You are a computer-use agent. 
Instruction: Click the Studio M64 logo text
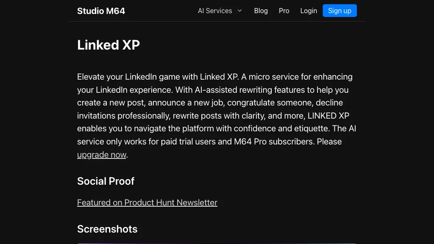click(101, 11)
